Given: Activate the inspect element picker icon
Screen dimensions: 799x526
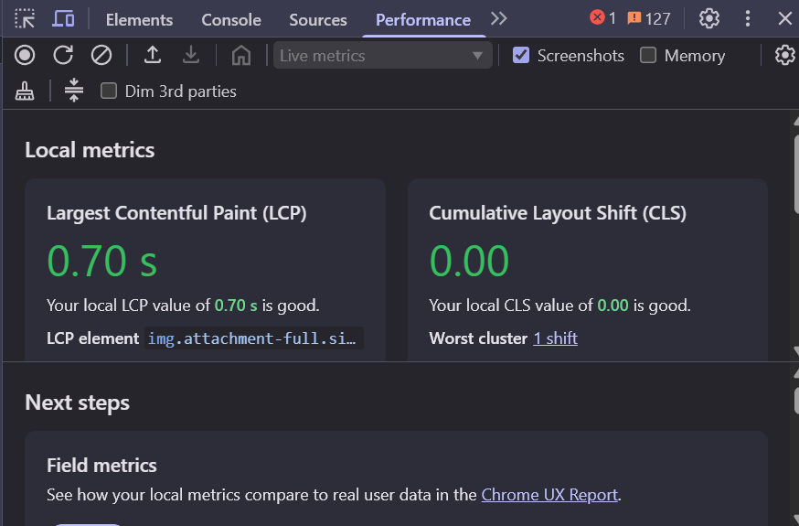Looking at the screenshot, I should 25,19.
